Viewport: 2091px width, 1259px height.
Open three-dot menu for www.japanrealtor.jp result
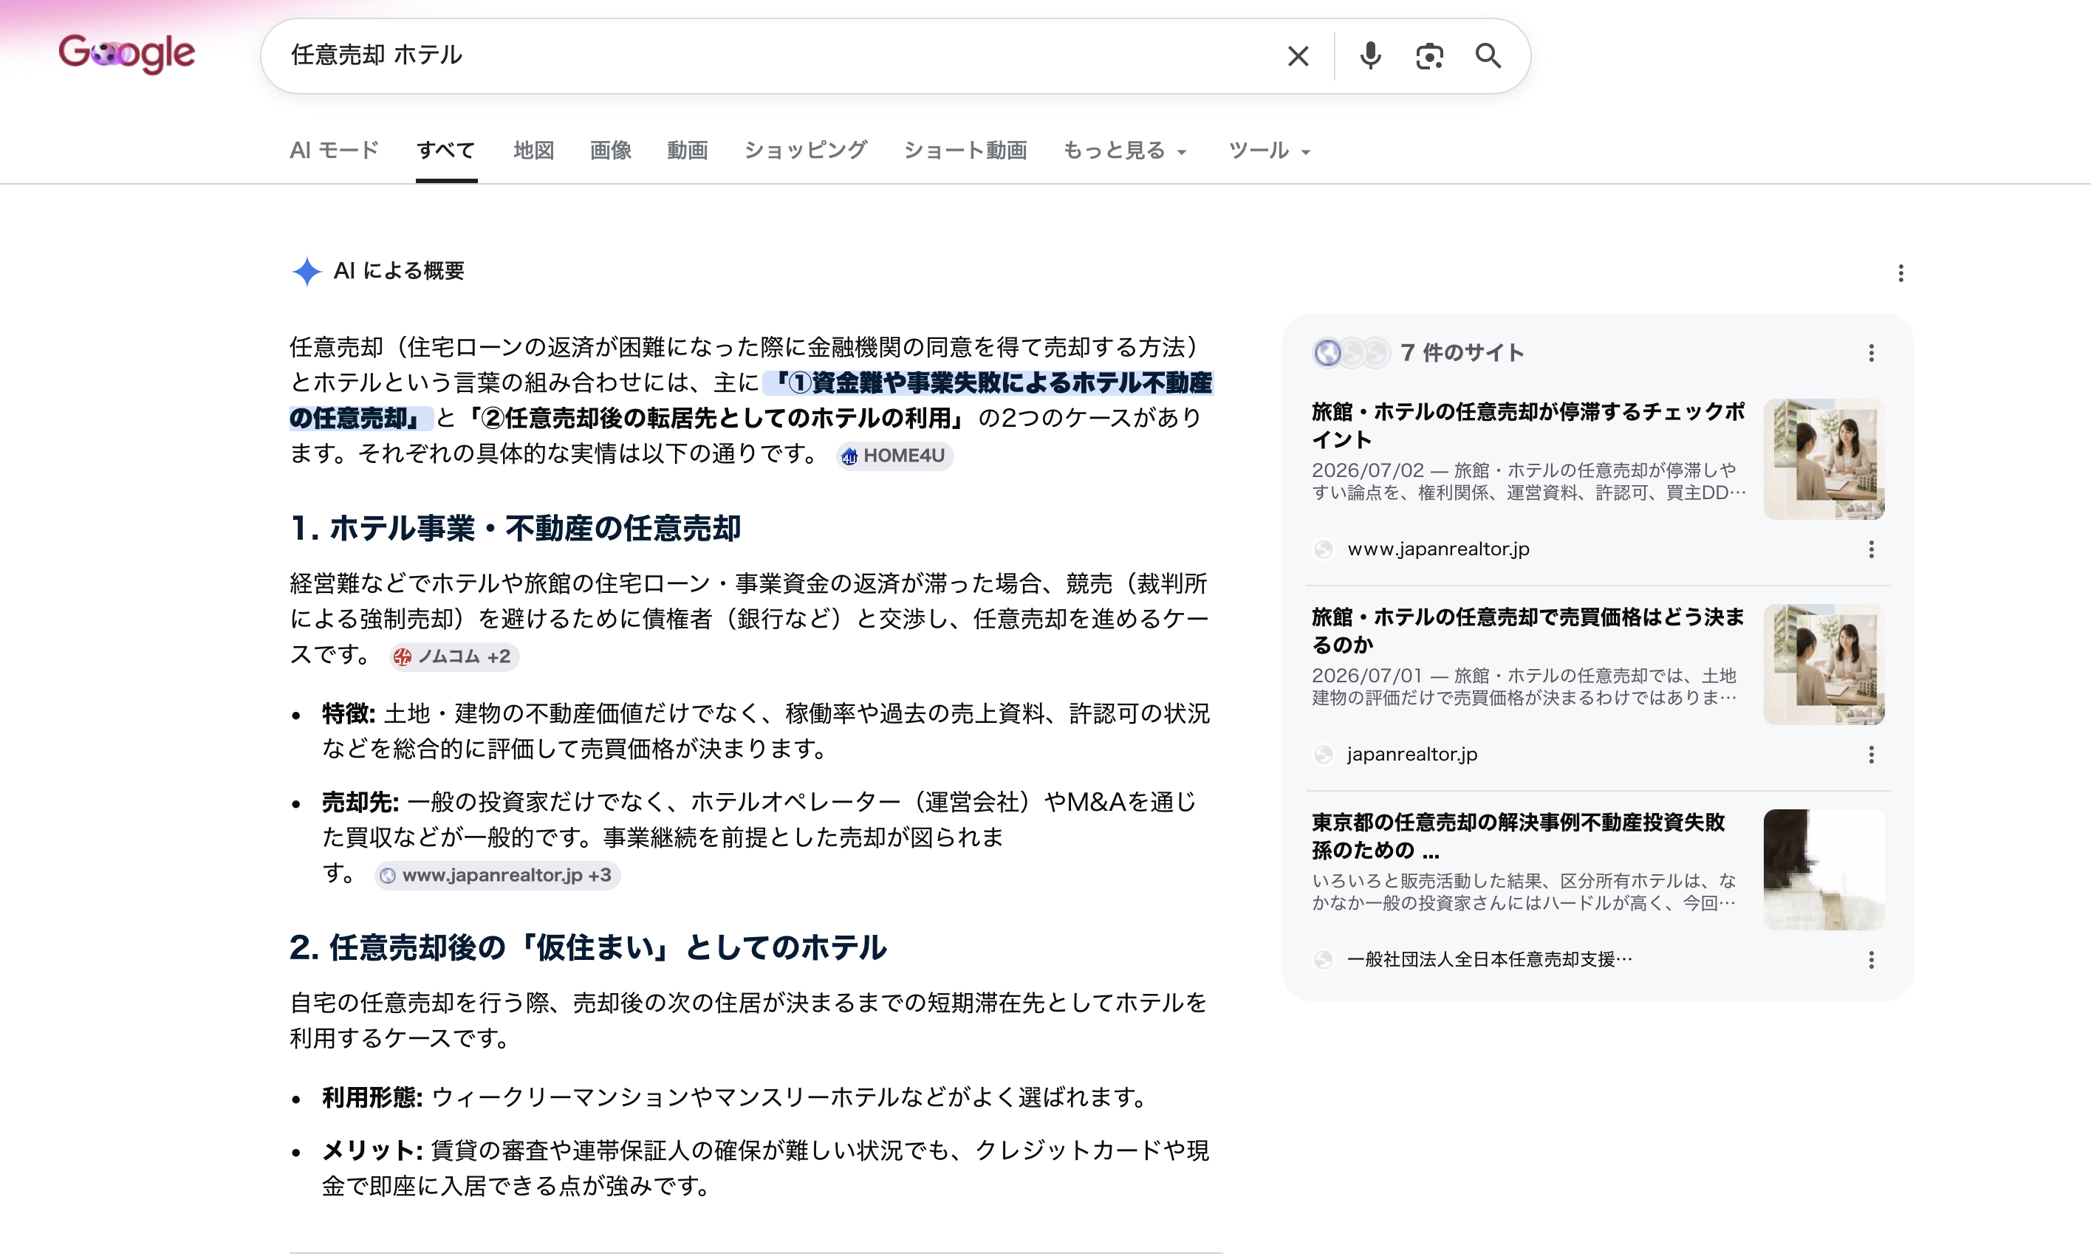(1871, 550)
